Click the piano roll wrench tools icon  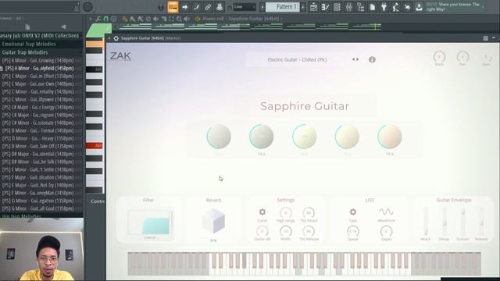(98, 19)
